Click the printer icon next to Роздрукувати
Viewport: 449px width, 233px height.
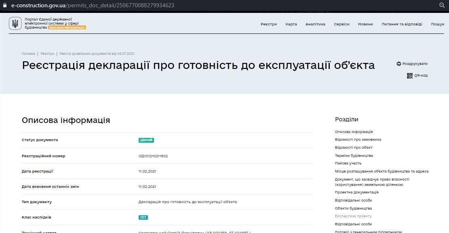point(398,64)
